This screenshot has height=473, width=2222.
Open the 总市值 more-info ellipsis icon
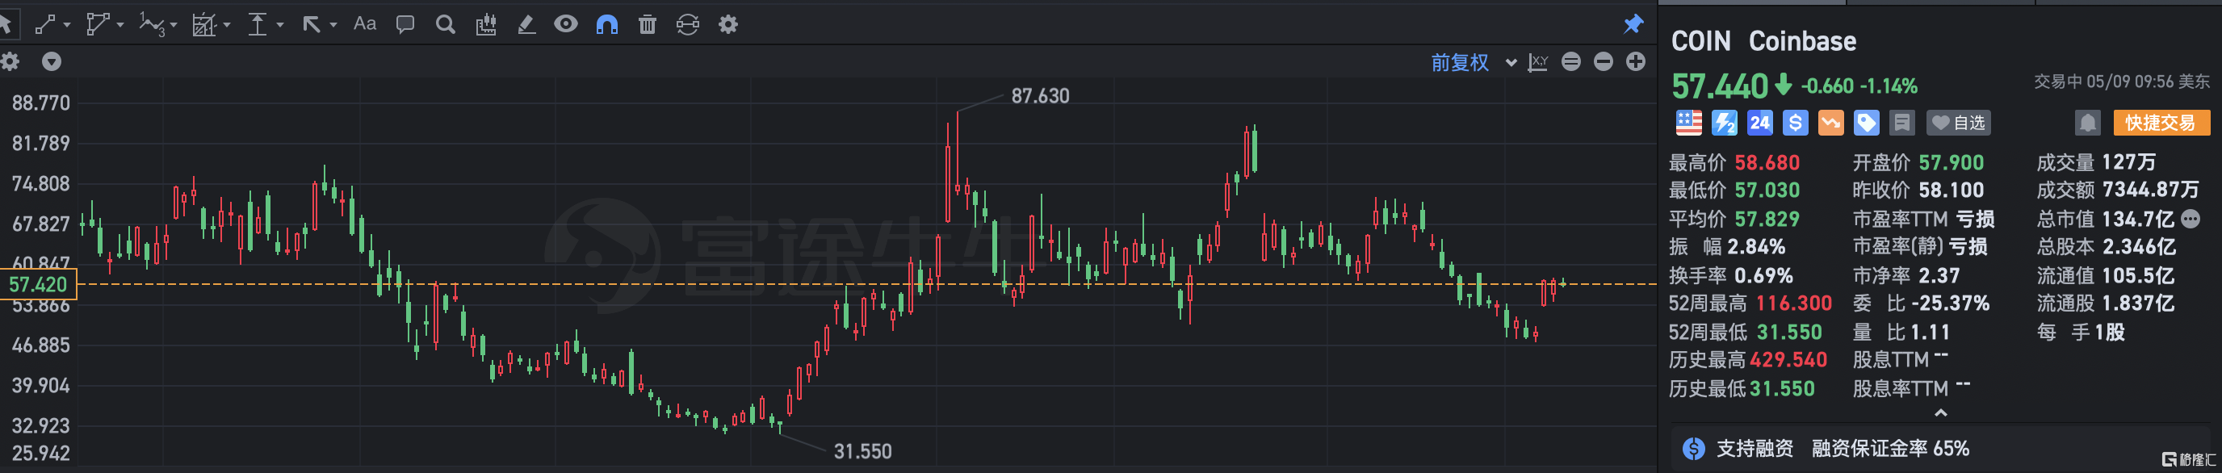(2190, 219)
